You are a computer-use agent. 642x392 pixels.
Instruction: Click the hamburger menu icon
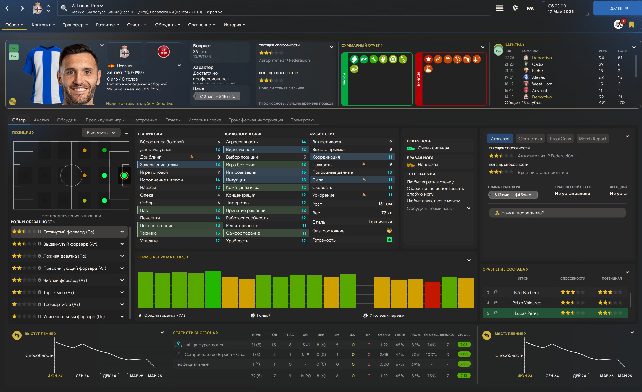(x=499, y=8)
